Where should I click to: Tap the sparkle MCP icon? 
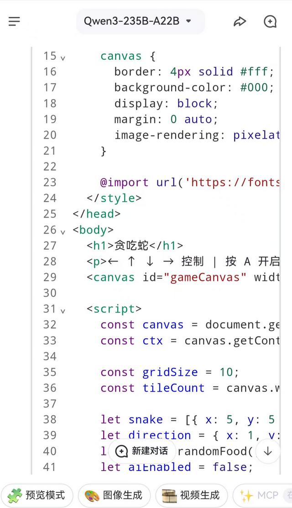pos(247,495)
